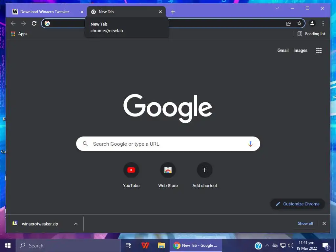336x252 pixels.
Task: Click the Gmail link
Action: tap(283, 50)
